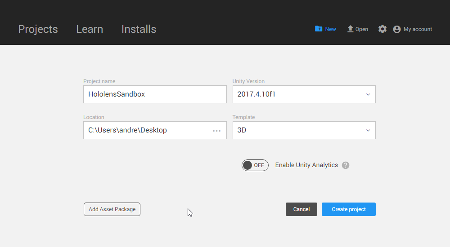Open settings via the gear icon
The image size is (450, 247).
pyautogui.click(x=382, y=29)
